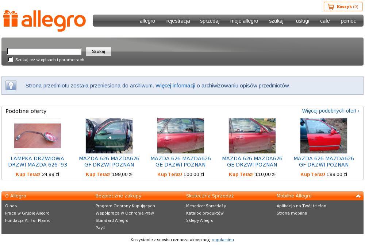Click the Szukaj search button
The width and height of the screenshot is (365, 247).
[99, 51]
